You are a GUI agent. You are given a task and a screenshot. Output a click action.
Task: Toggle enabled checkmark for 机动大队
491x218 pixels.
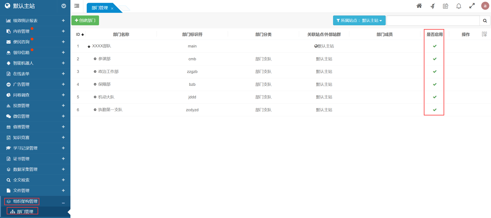tap(434, 97)
